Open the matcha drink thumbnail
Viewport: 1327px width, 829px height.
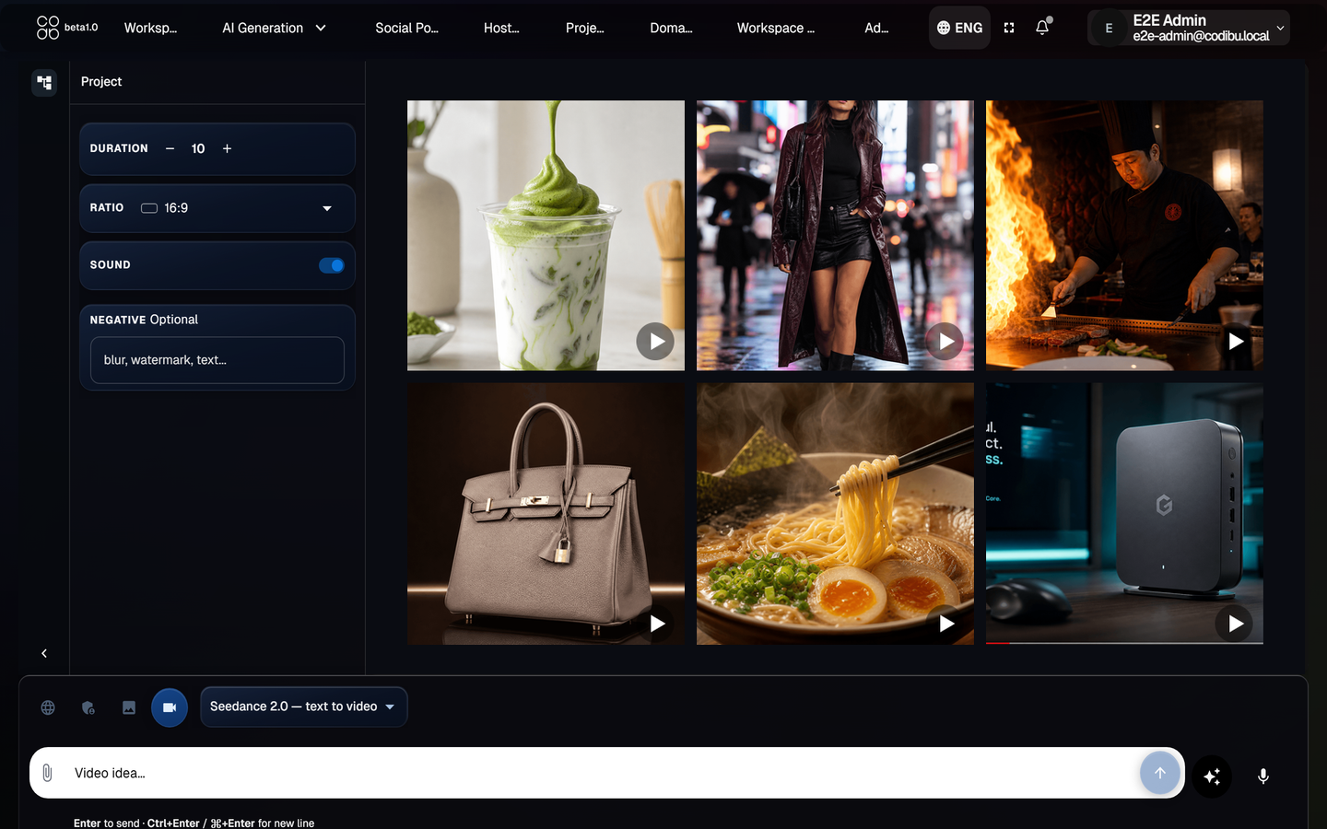coord(546,236)
